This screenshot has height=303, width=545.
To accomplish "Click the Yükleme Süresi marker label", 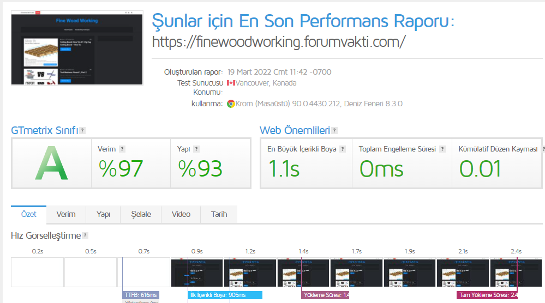I will (325, 295).
